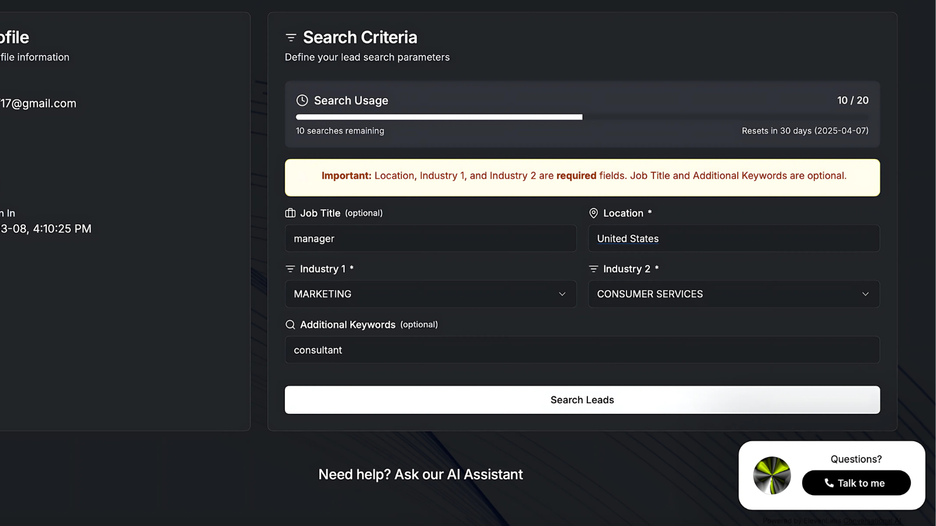Click the Search Criteria heading
This screenshot has width=936, height=526.
click(x=360, y=37)
